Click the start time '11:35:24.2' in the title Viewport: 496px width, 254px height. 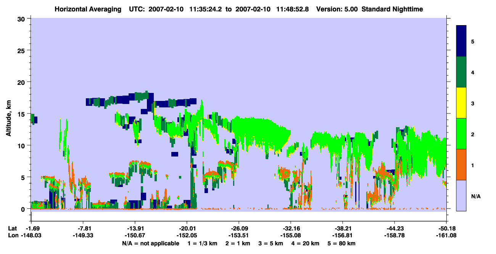pyautogui.click(x=206, y=9)
